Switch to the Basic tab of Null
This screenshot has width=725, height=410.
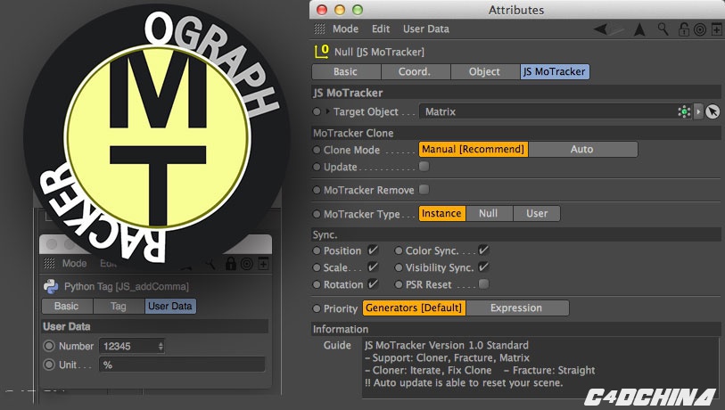coord(345,71)
